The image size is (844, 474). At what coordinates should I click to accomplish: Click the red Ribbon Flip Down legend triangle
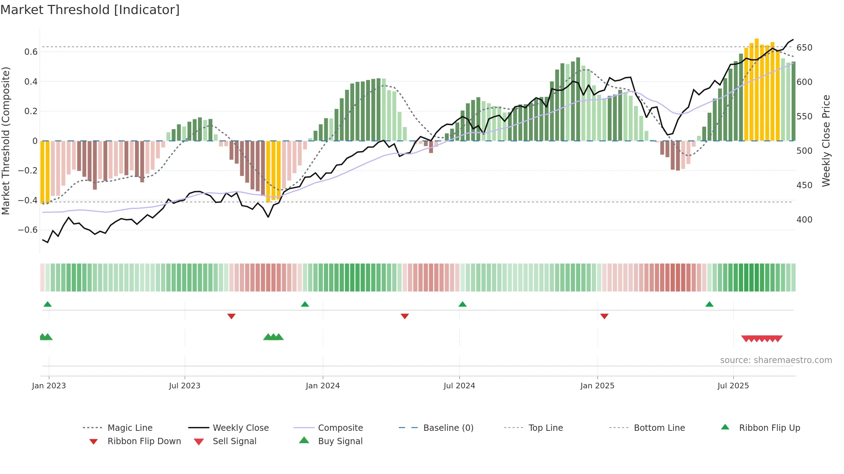pyautogui.click(x=94, y=442)
